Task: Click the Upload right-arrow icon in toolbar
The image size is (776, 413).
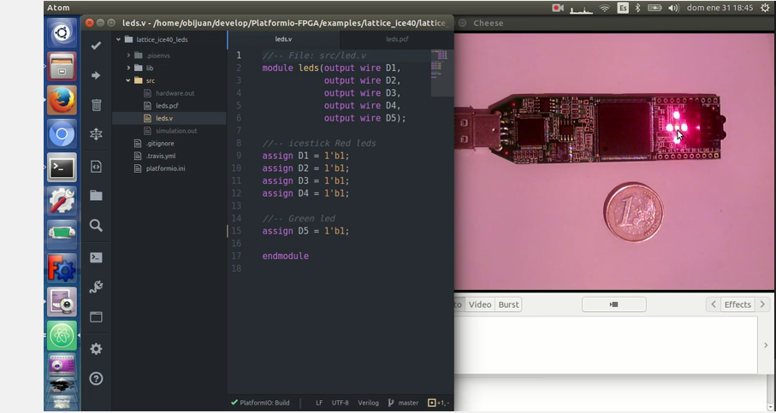Action: [x=96, y=75]
